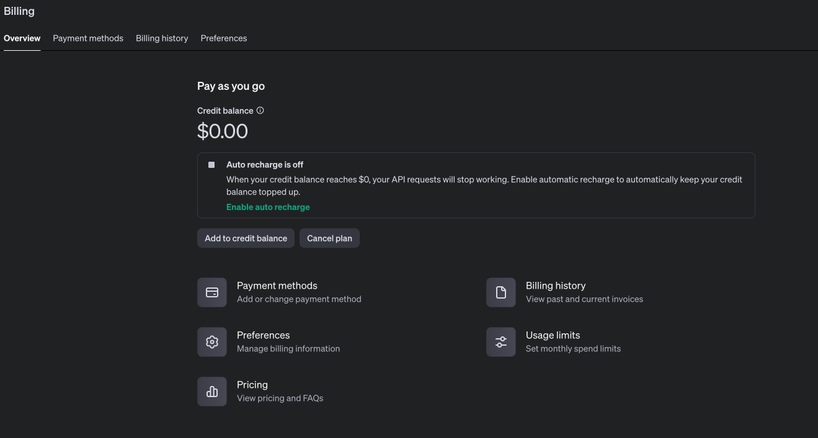Click Add to credit balance
The height and width of the screenshot is (438, 818).
[246, 238]
